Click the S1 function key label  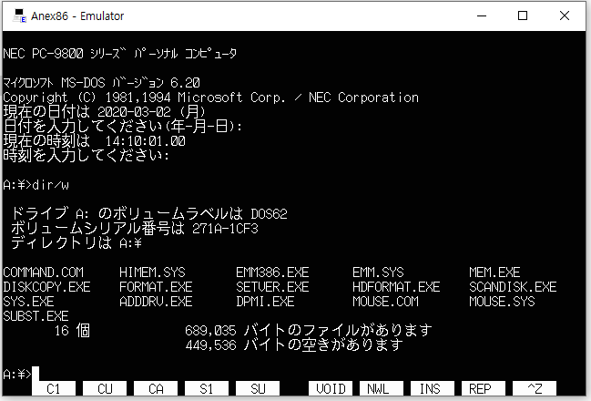pyautogui.click(x=207, y=388)
